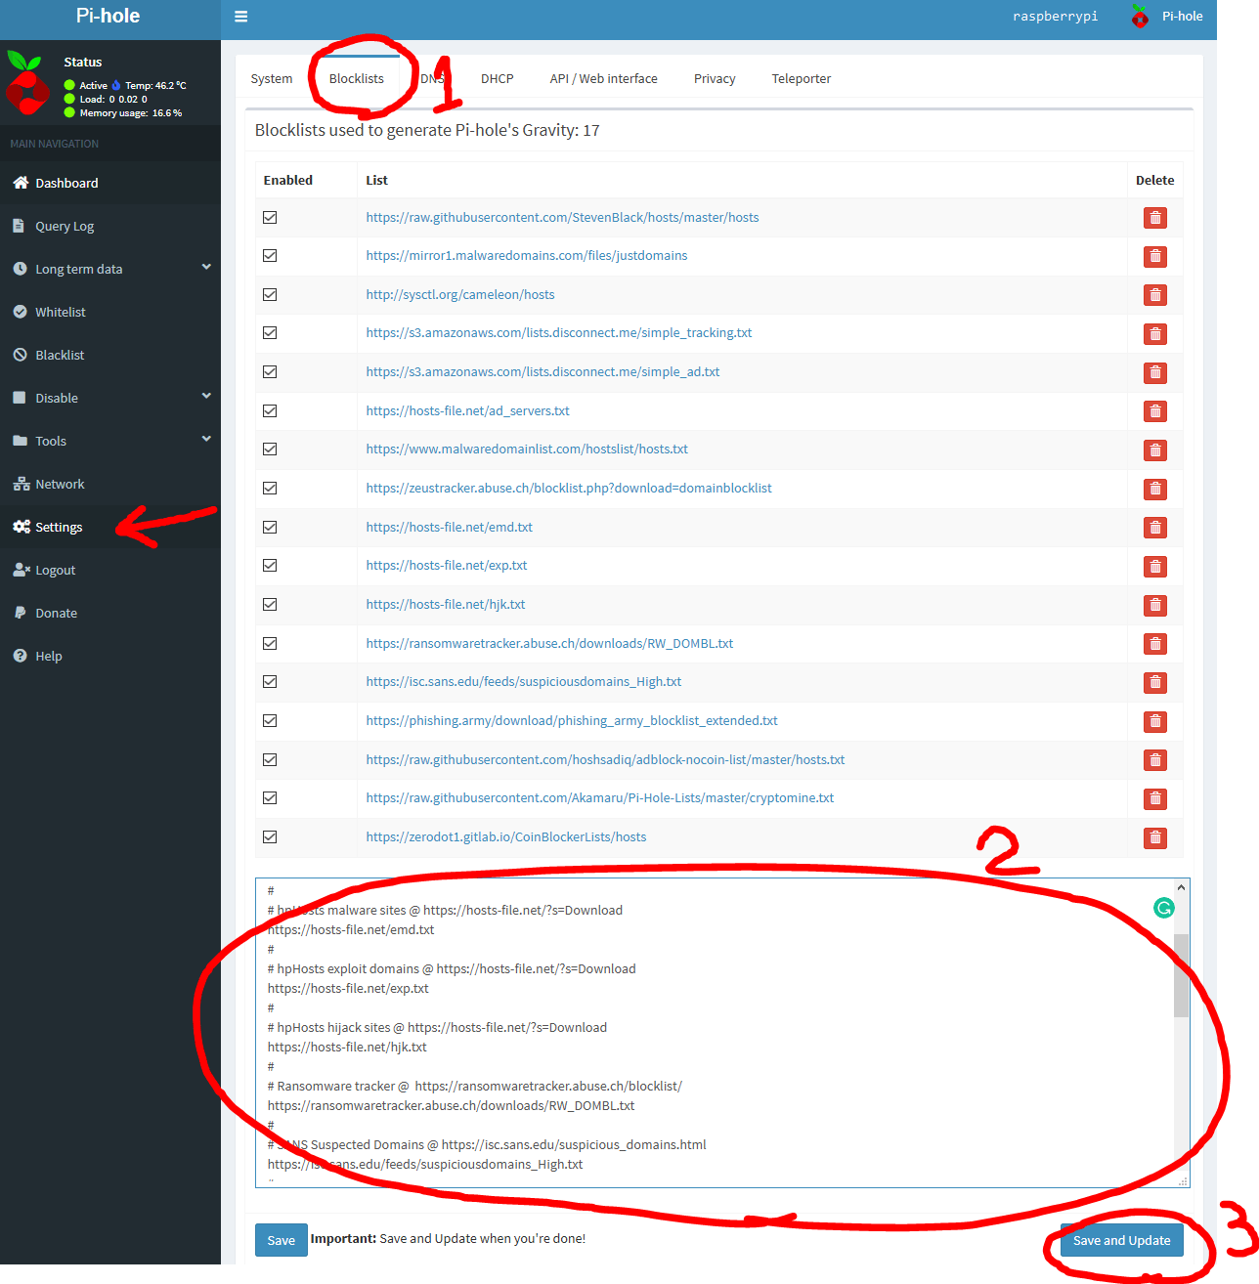Open the Pi-hole user menu label

point(1182,17)
